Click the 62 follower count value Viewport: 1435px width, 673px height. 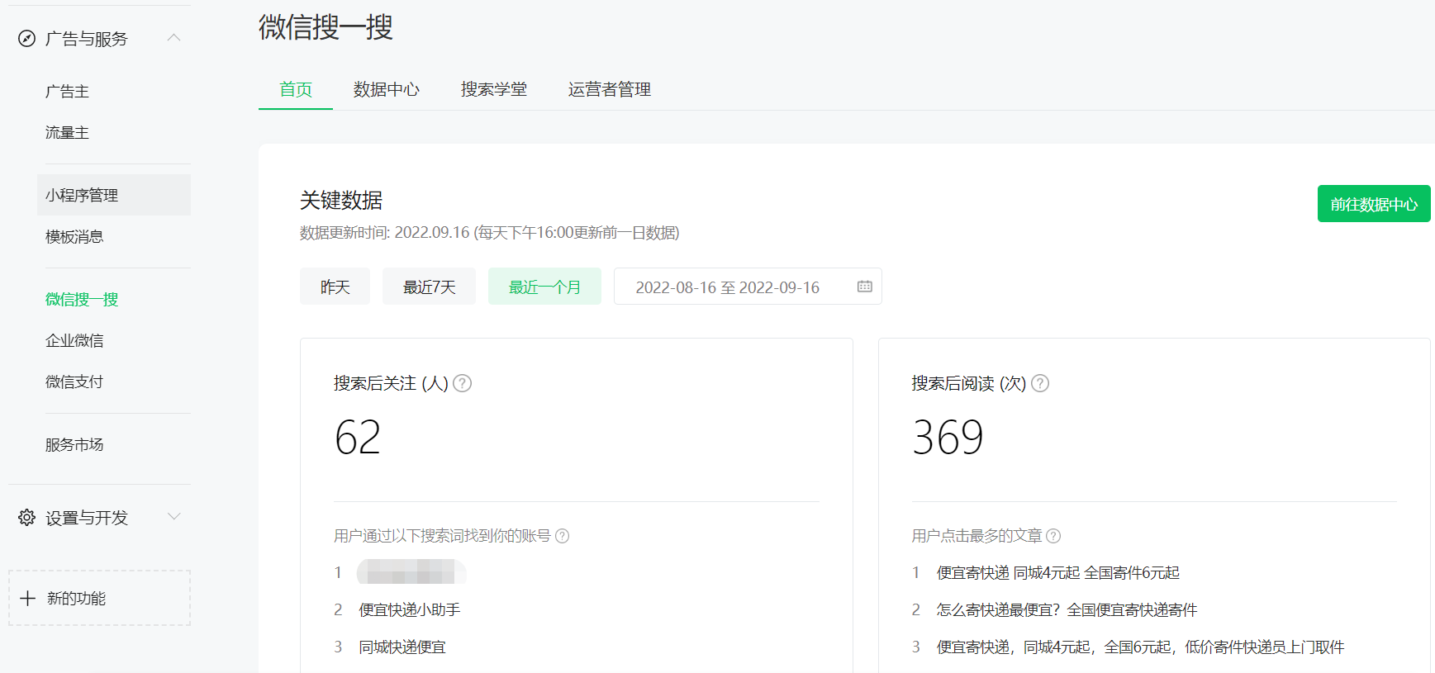pos(358,437)
